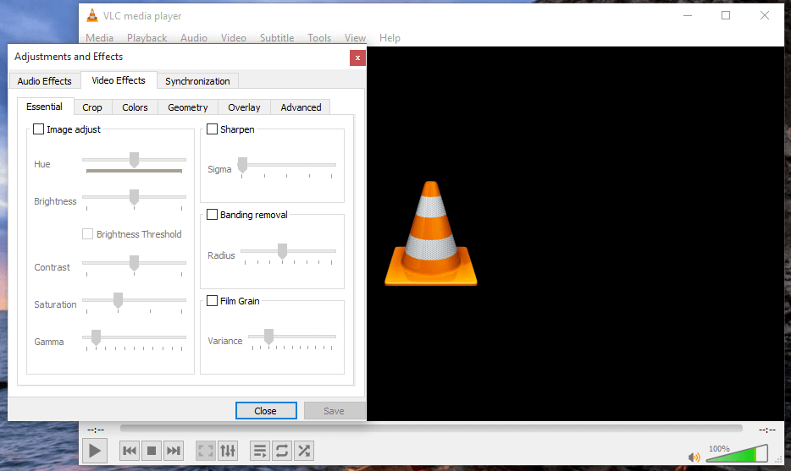Viewport: 791px width, 471px height.
Task: Click the Variance slider handle
Action: tap(268, 337)
